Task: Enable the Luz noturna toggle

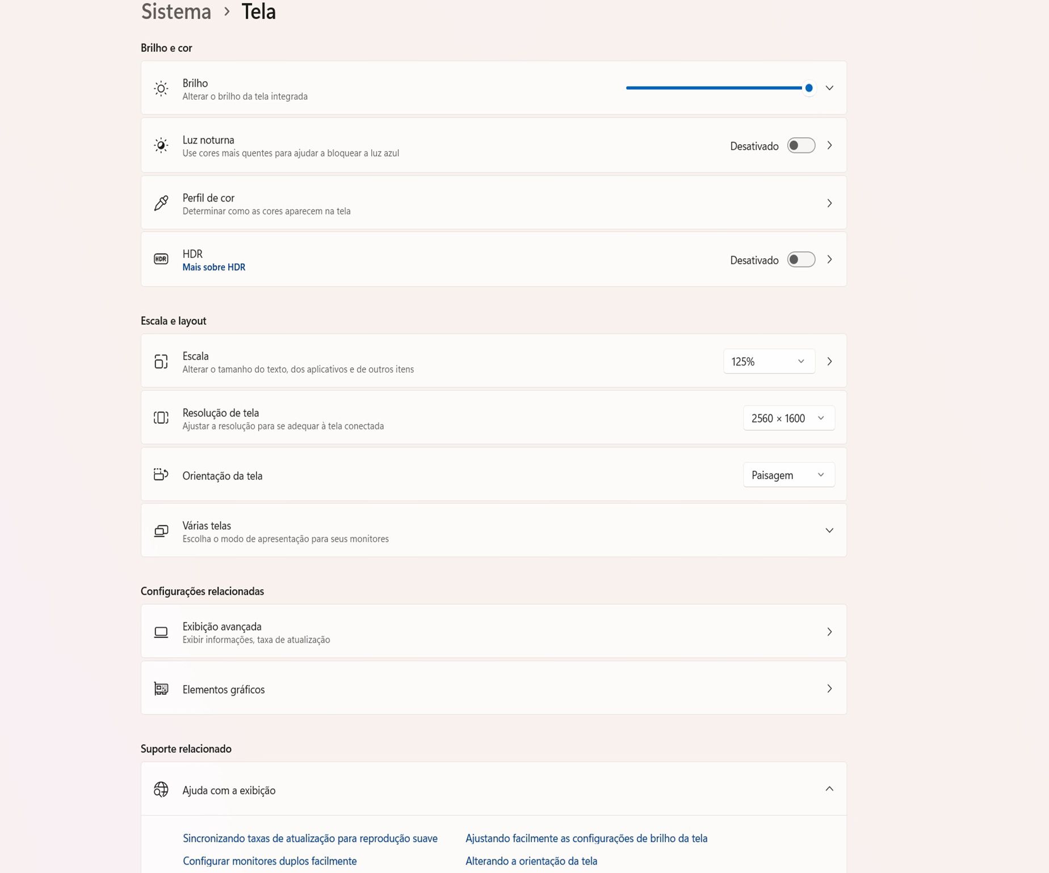Action: 801,146
